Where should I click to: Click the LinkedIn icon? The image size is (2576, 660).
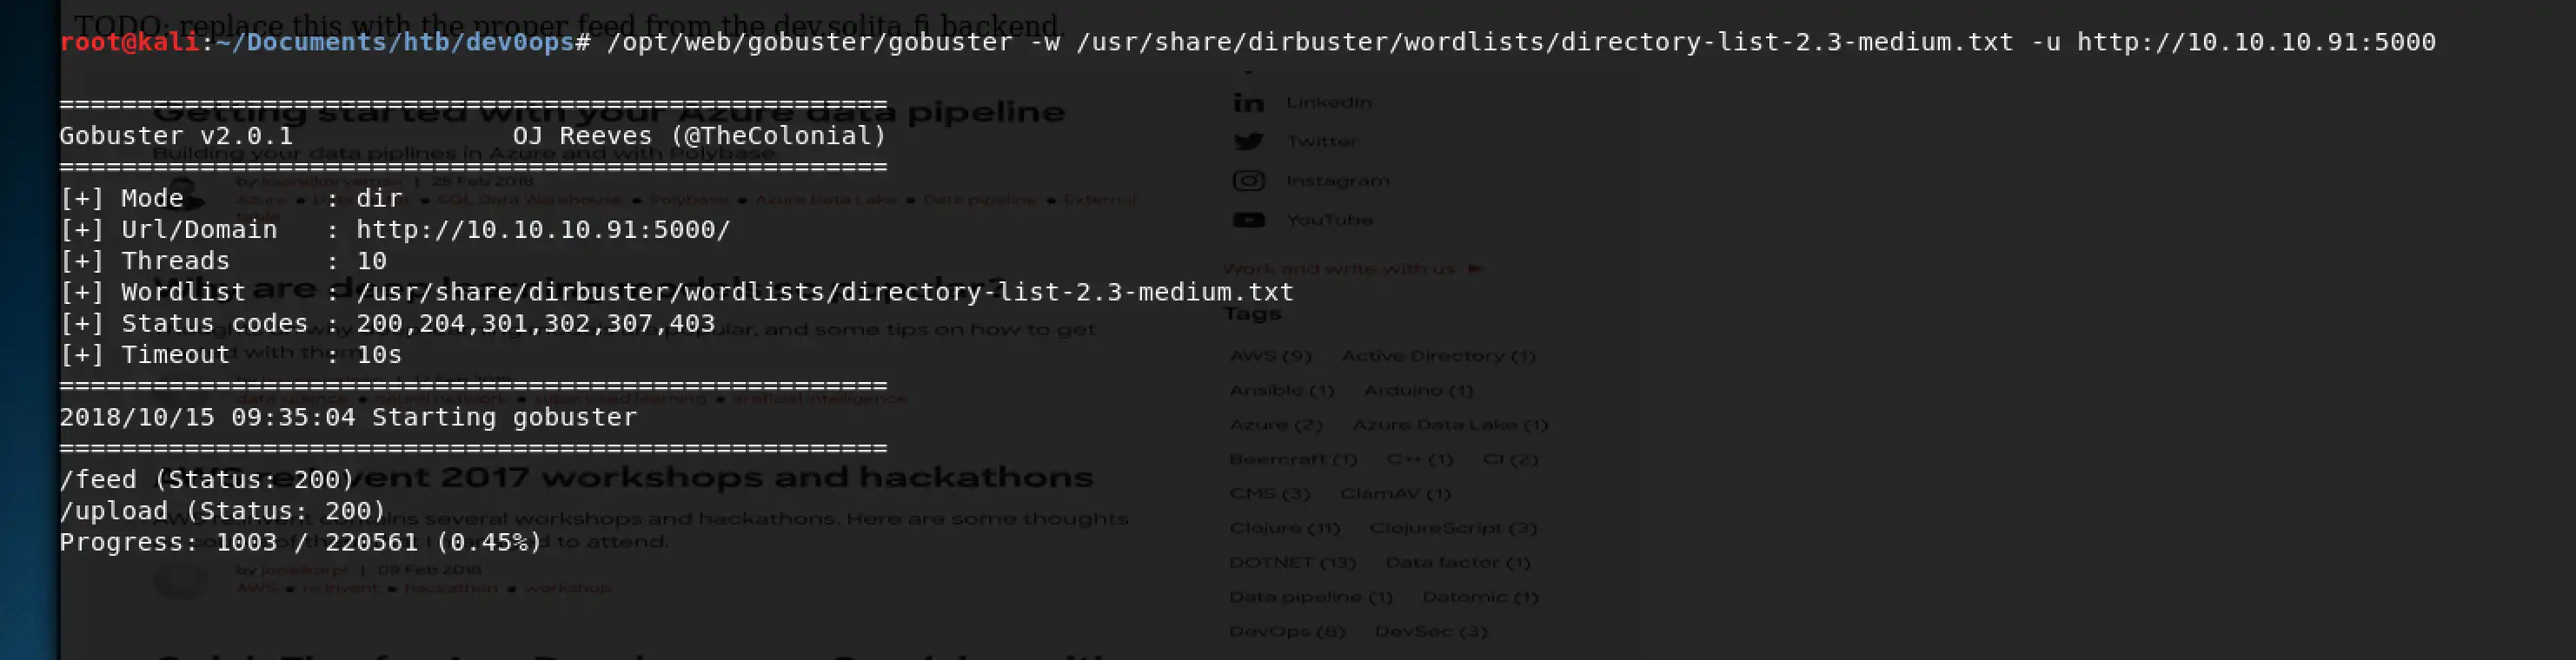point(1248,102)
